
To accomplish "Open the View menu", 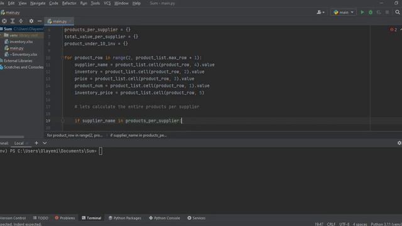I will point(23,3).
